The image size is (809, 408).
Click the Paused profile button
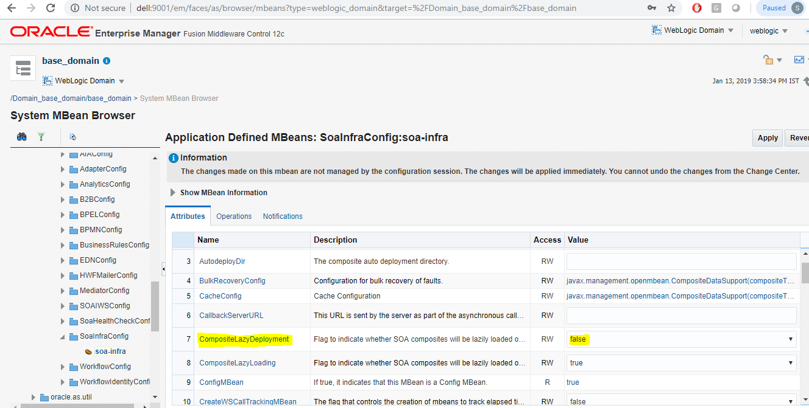(x=782, y=8)
